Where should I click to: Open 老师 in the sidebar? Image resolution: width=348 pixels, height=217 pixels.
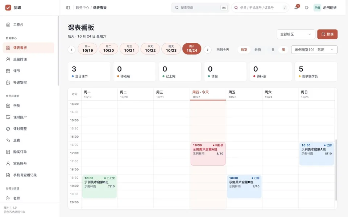[x=29, y=198]
